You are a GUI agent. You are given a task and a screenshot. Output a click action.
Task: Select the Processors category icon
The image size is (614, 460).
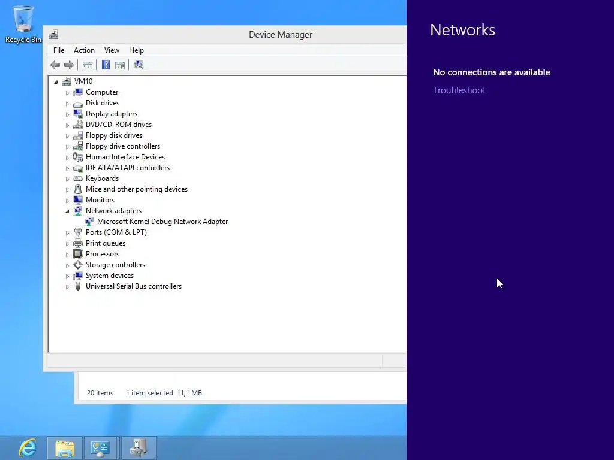pos(78,254)
